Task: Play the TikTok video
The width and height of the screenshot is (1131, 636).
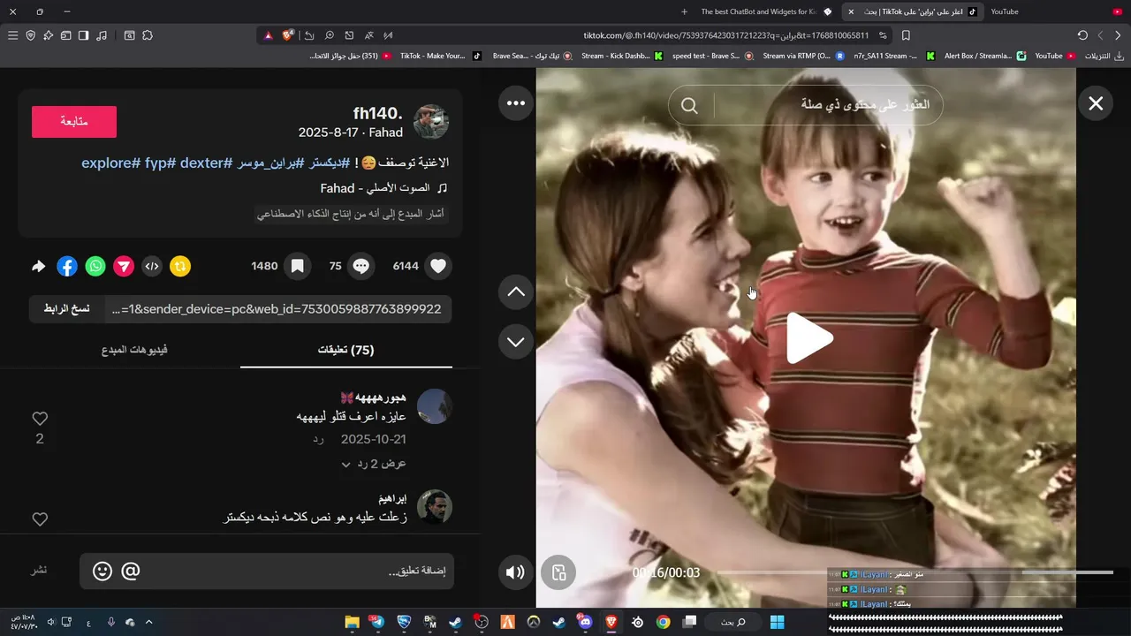Action: 808,338
